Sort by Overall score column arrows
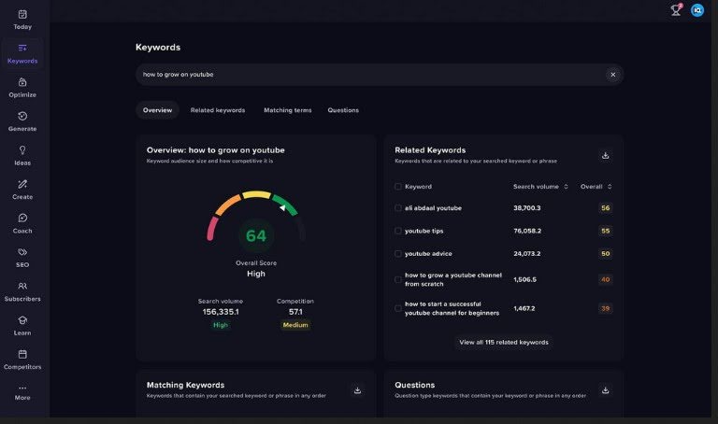 point(610,187)
